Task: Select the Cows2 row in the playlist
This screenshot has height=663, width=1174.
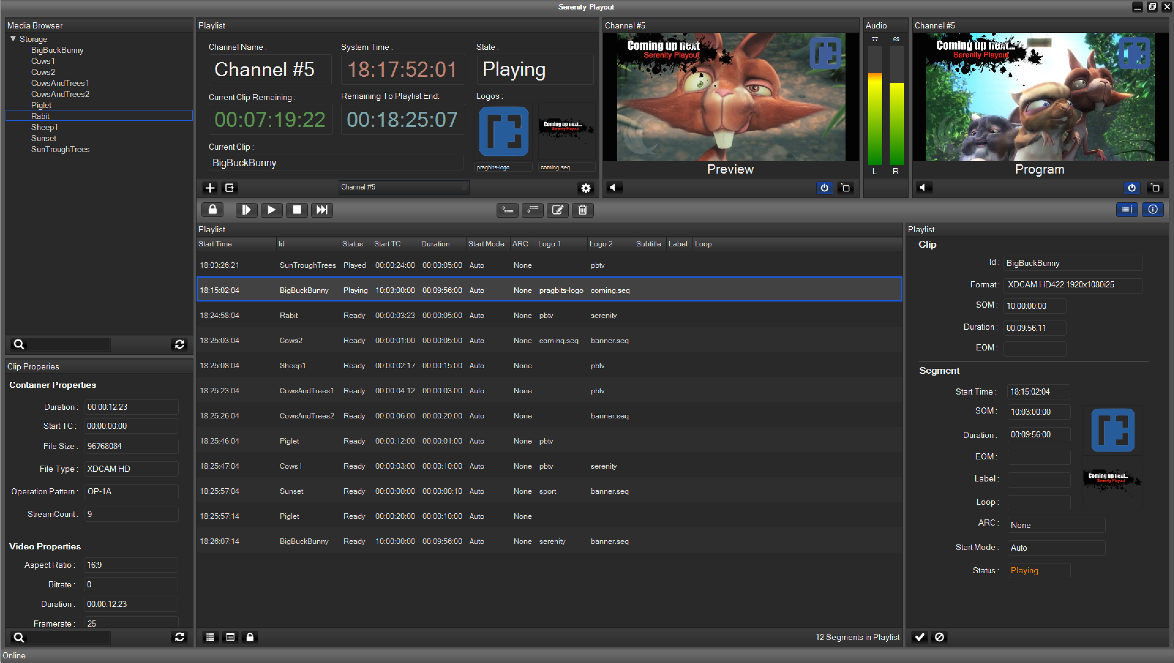Action: pos(549,340)
